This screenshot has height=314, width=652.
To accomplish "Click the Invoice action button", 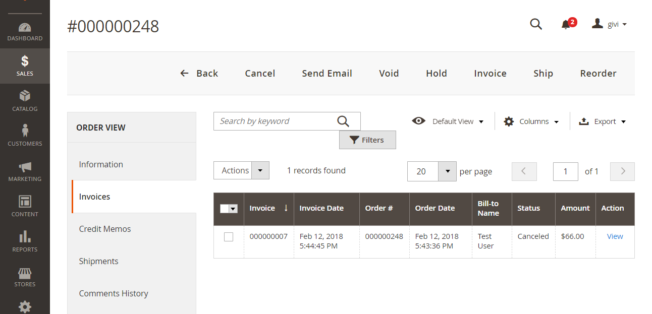I will (490, 73).
